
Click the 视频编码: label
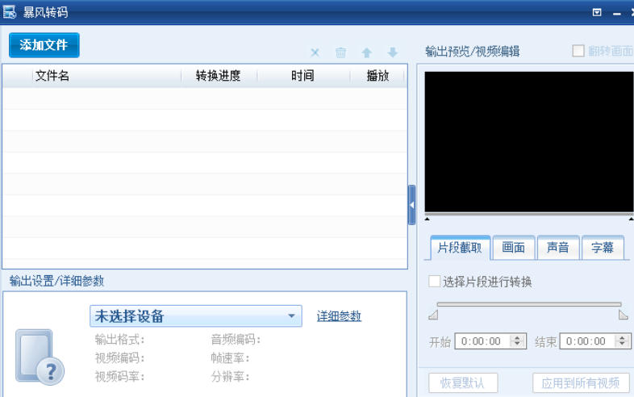tap(119, 357)
